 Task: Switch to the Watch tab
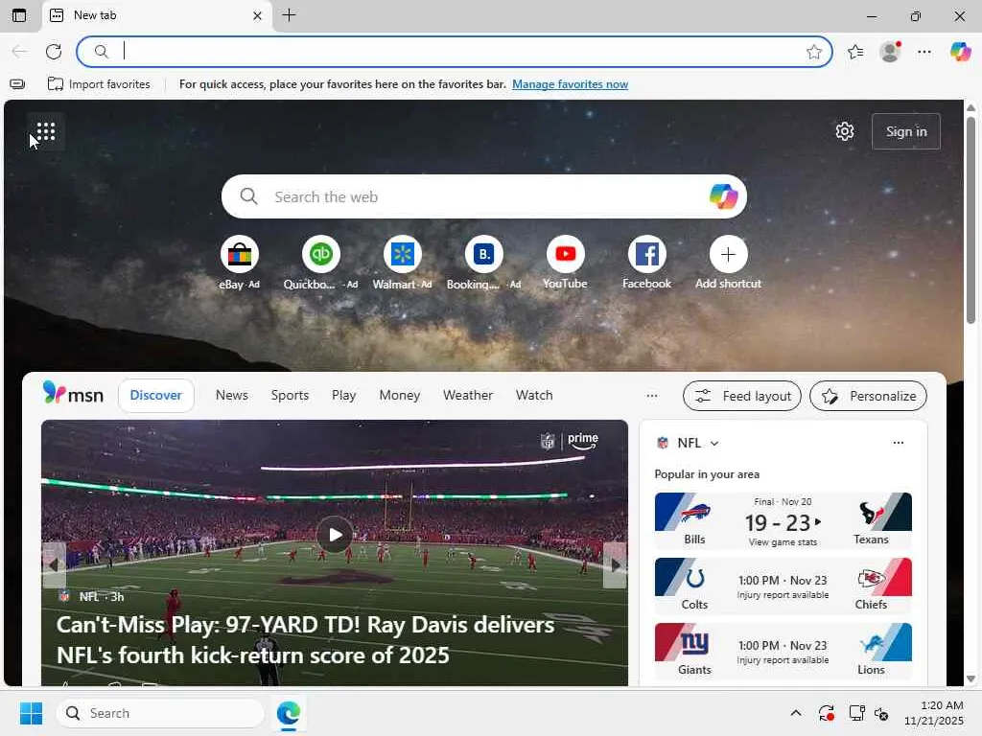point(534,395)
